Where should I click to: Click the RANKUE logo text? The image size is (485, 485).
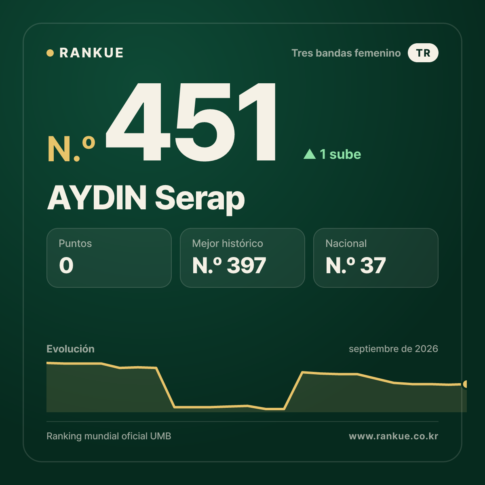pyautogui.click(x=91, y=53)
